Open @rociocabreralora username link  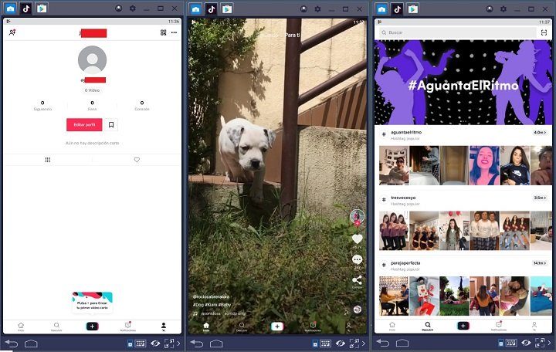pos(211,296)
